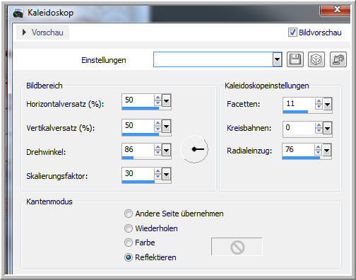Increase Vertikalversatz with the up spinner
The height and width of the screenshot is (280, 356).
click(158, 123)
